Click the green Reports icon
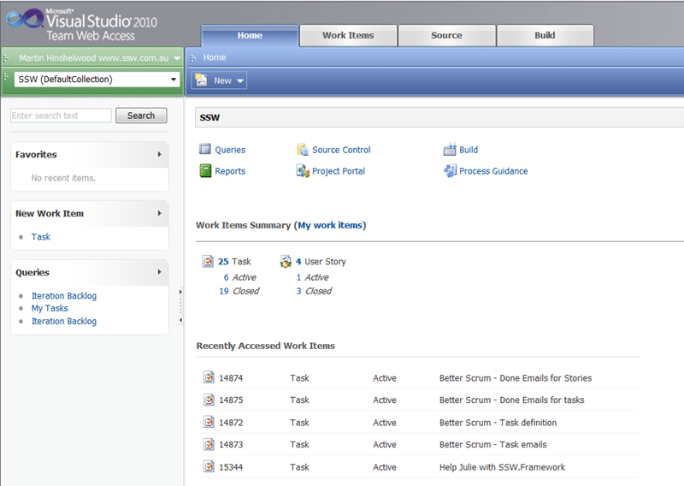The image size is (684, 486). click(x=205, y=171)
